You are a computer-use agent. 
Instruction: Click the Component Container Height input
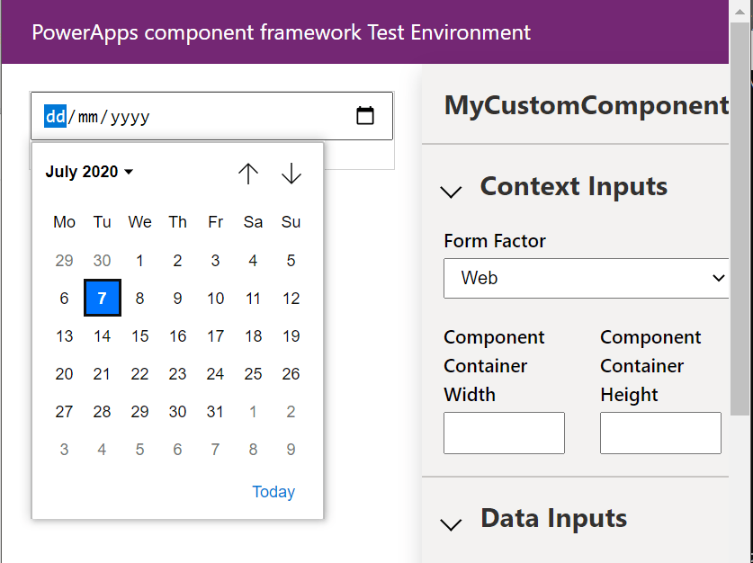pyautogui.click(x=660, y=433)
